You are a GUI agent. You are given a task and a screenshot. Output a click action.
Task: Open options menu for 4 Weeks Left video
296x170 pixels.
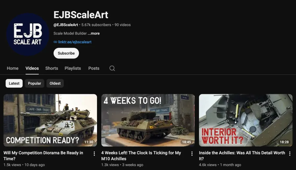coord(192,154)
